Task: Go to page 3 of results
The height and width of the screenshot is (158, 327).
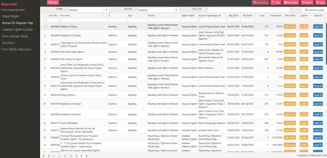Action: (65, 156)
